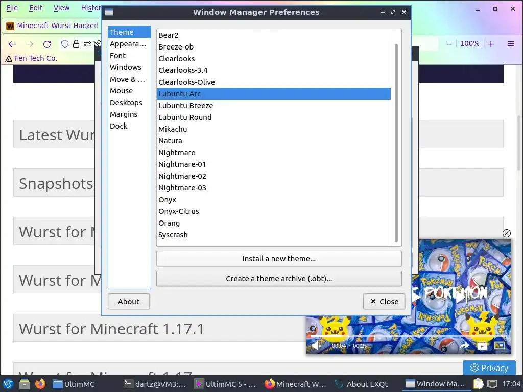The image size is (523, 392).
Task: Switch to the Font settings section
Action: 129,56
